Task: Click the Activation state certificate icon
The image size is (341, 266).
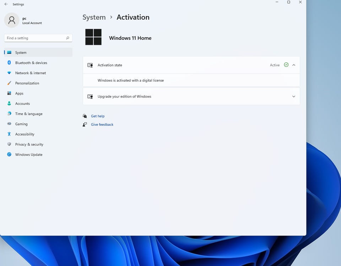Action: 90,65
